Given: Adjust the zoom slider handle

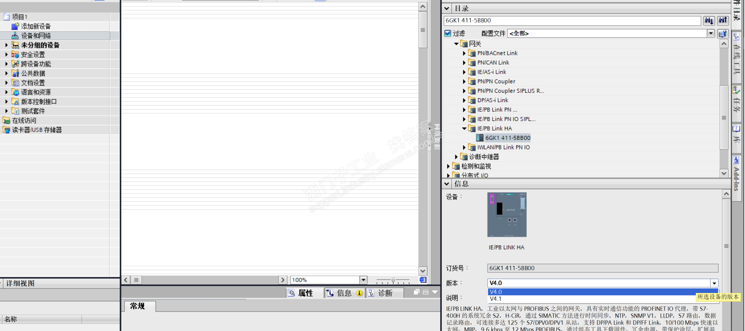Looking at the screenshot, I should click(x=393, y=280).
